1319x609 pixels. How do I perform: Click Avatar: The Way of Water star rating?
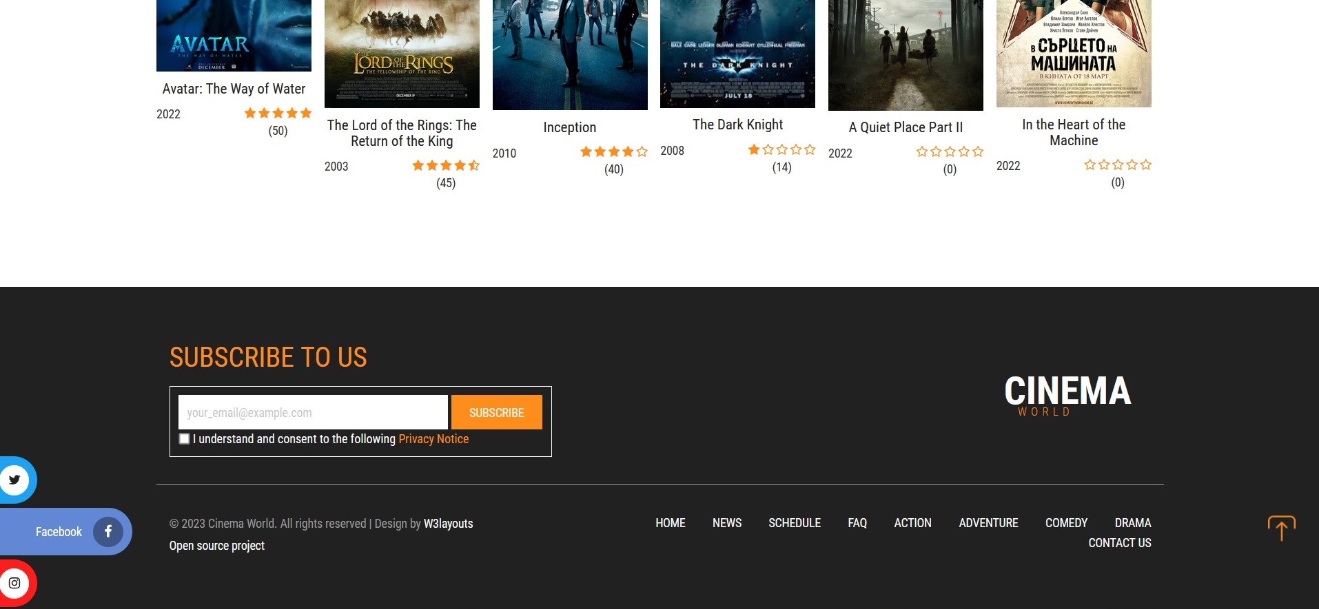(278, 114)
